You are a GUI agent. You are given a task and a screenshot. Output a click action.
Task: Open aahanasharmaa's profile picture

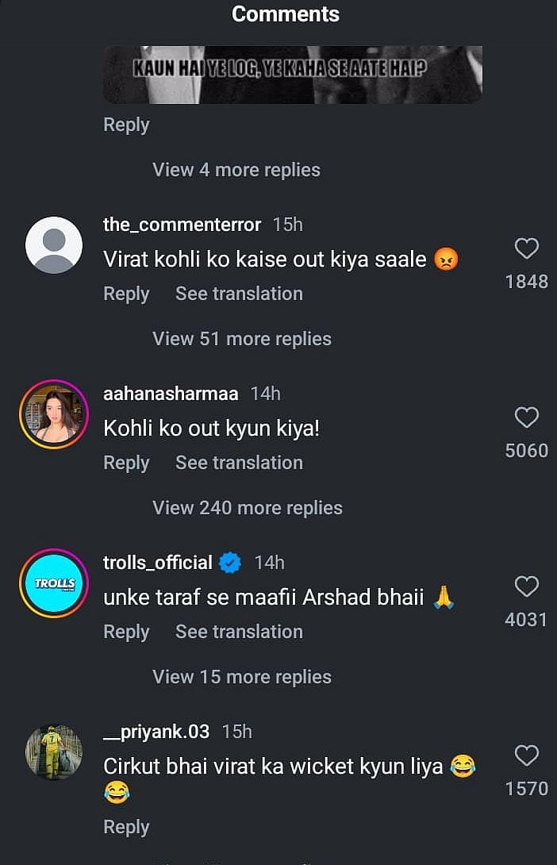[x=54, y=414]
